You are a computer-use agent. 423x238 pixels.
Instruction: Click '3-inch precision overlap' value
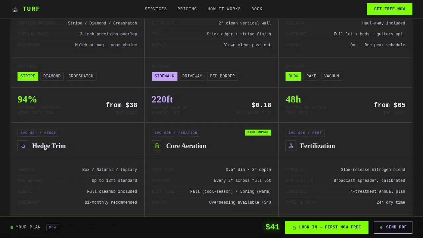coord(108,34)
